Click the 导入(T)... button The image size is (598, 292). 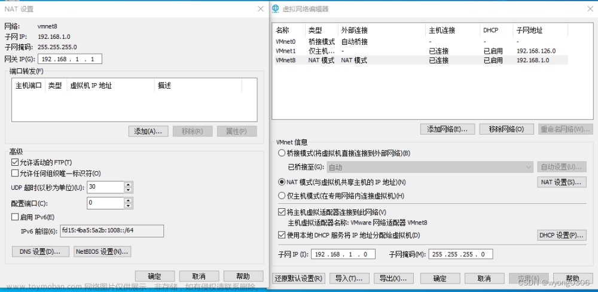[x=350, y=278]
